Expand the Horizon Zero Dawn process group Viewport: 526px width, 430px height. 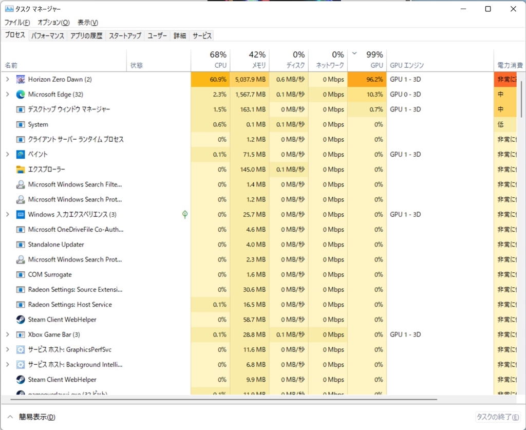click(x=7, y=80)
